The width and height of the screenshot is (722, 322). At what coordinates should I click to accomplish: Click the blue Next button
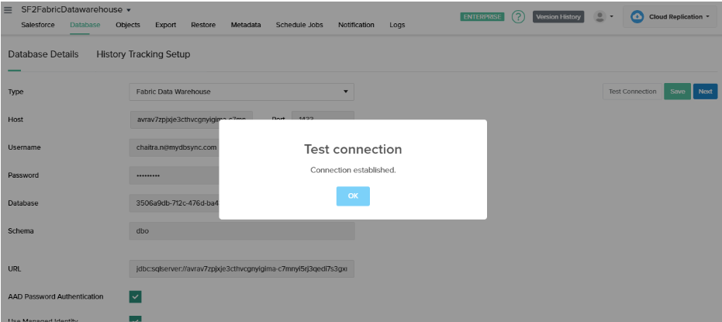click(x=705, y=92)
